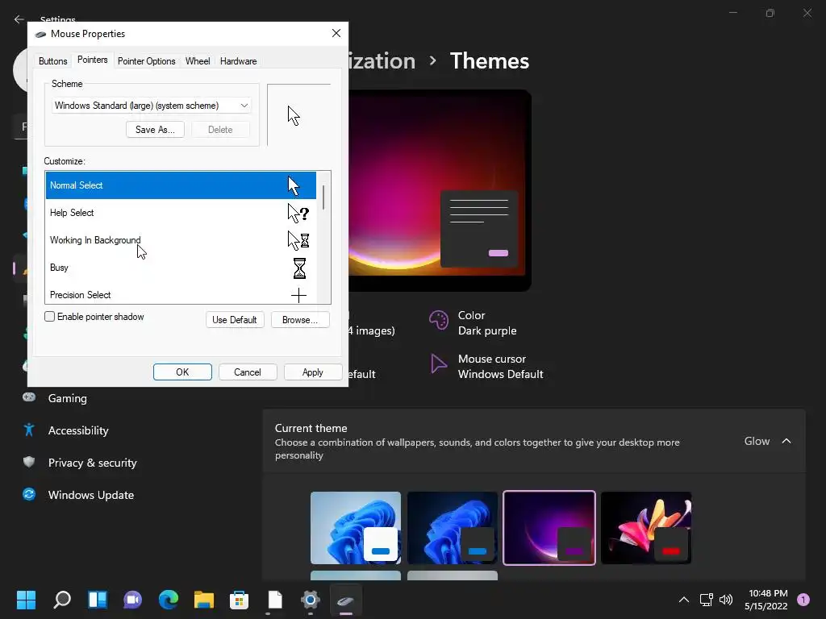Open the Hardware tab

[x=238, y=61]
